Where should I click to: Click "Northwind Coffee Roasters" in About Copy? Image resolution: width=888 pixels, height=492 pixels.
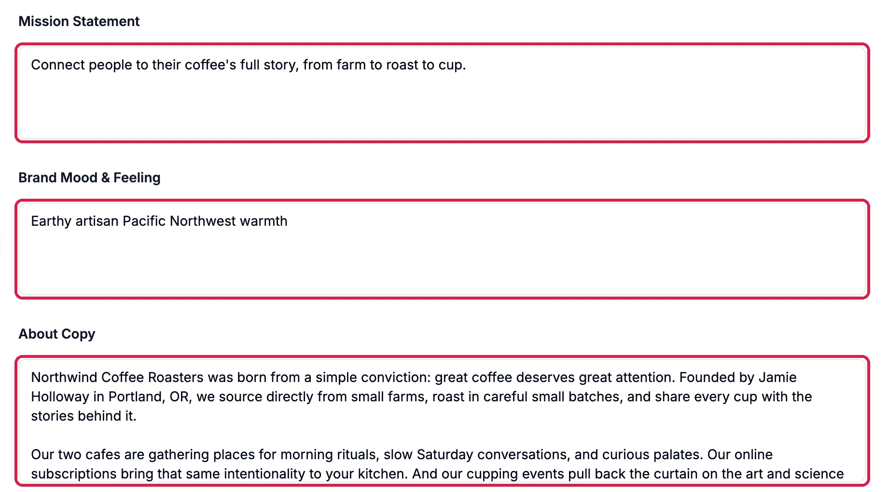click(x=117, y=377)
